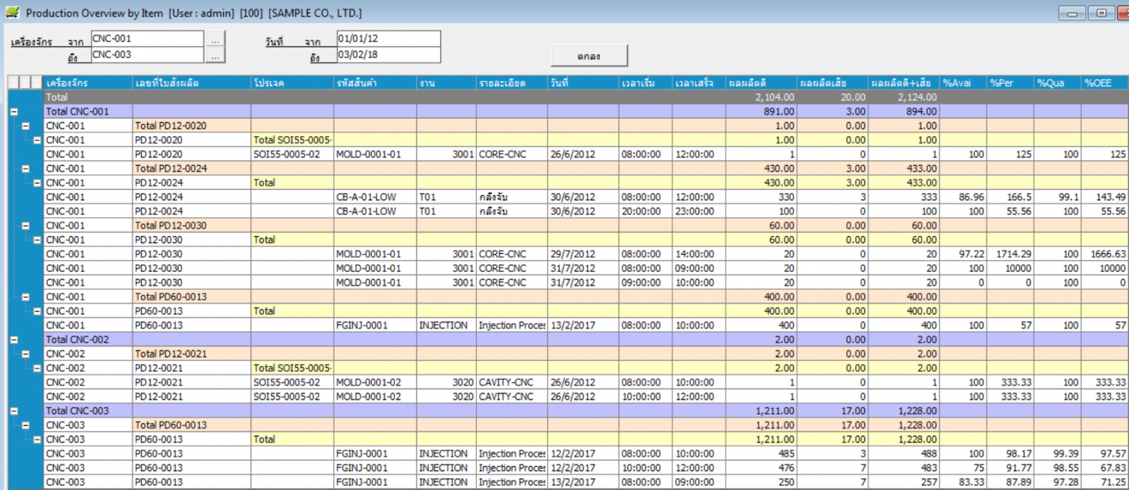Sort by the เวลาเริ่ม column header
This screenshot has height=490, width=1129.
[645, 82]
